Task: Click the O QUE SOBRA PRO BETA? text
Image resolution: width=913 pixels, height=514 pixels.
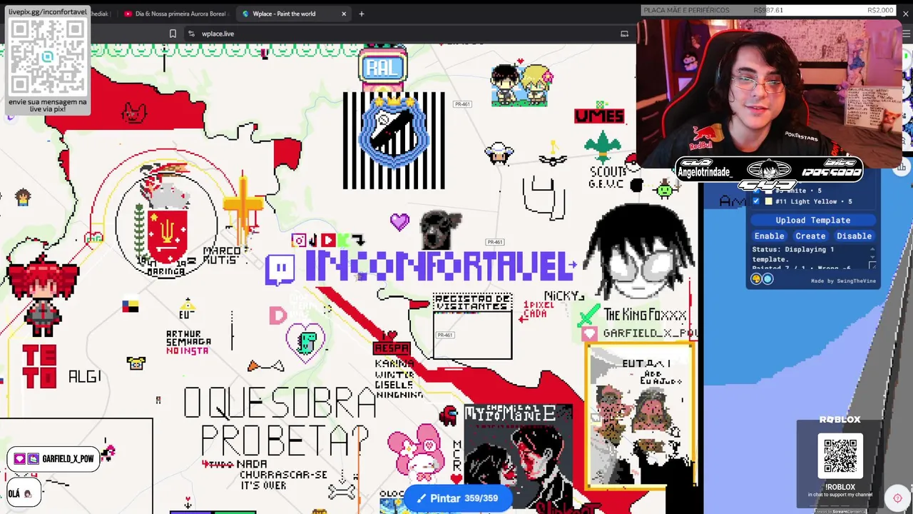Action: click(281, 422)
